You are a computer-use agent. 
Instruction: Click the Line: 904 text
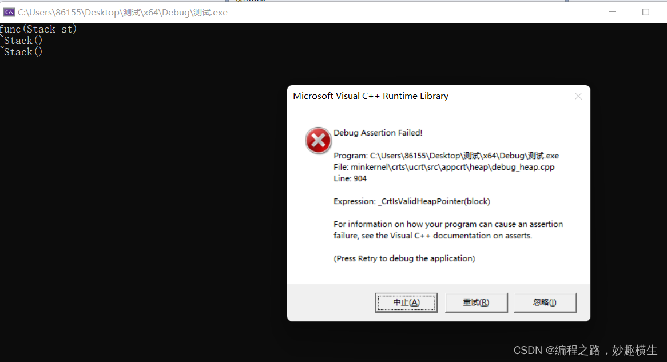click(x=350, y=178)
